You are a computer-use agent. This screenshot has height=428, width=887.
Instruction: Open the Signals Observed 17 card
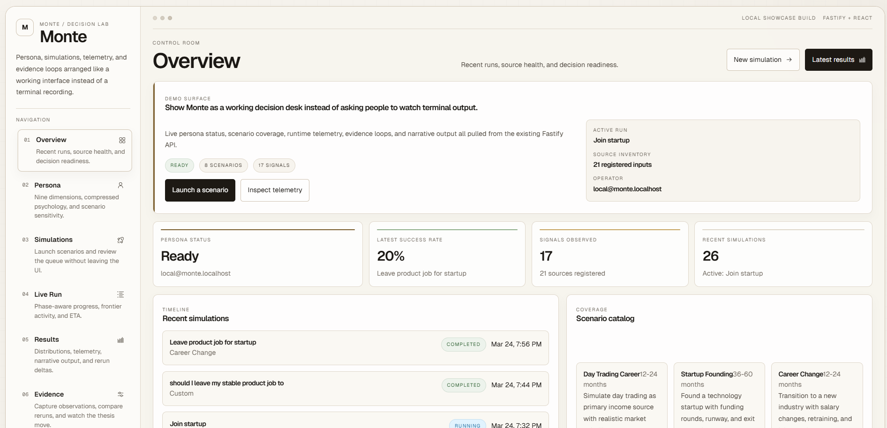pyautogui.click(x=610, y=254)
